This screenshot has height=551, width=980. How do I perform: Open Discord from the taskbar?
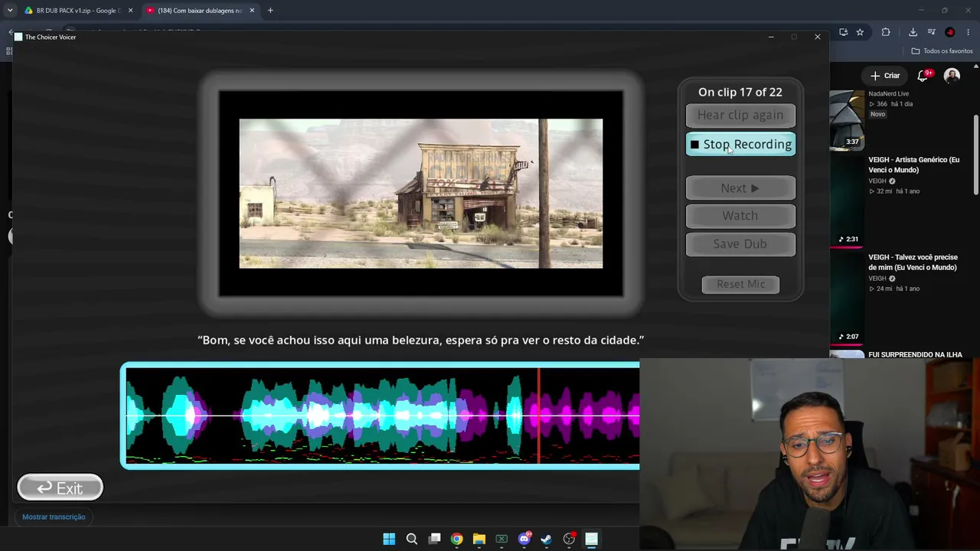tap(524, 539)
